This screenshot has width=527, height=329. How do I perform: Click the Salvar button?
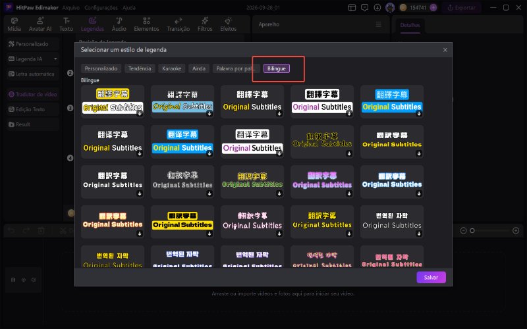coord(431,277)
